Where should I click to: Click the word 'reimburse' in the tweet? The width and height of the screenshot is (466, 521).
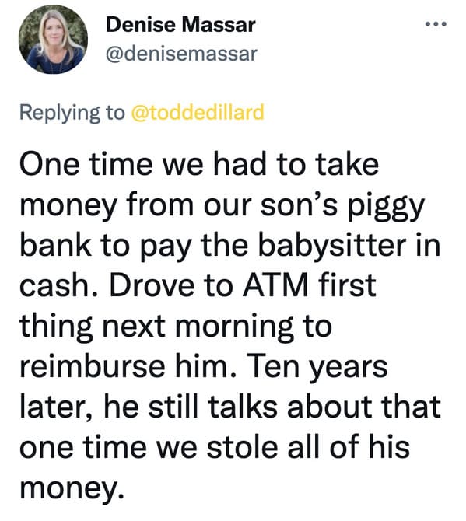click(93, 366)
